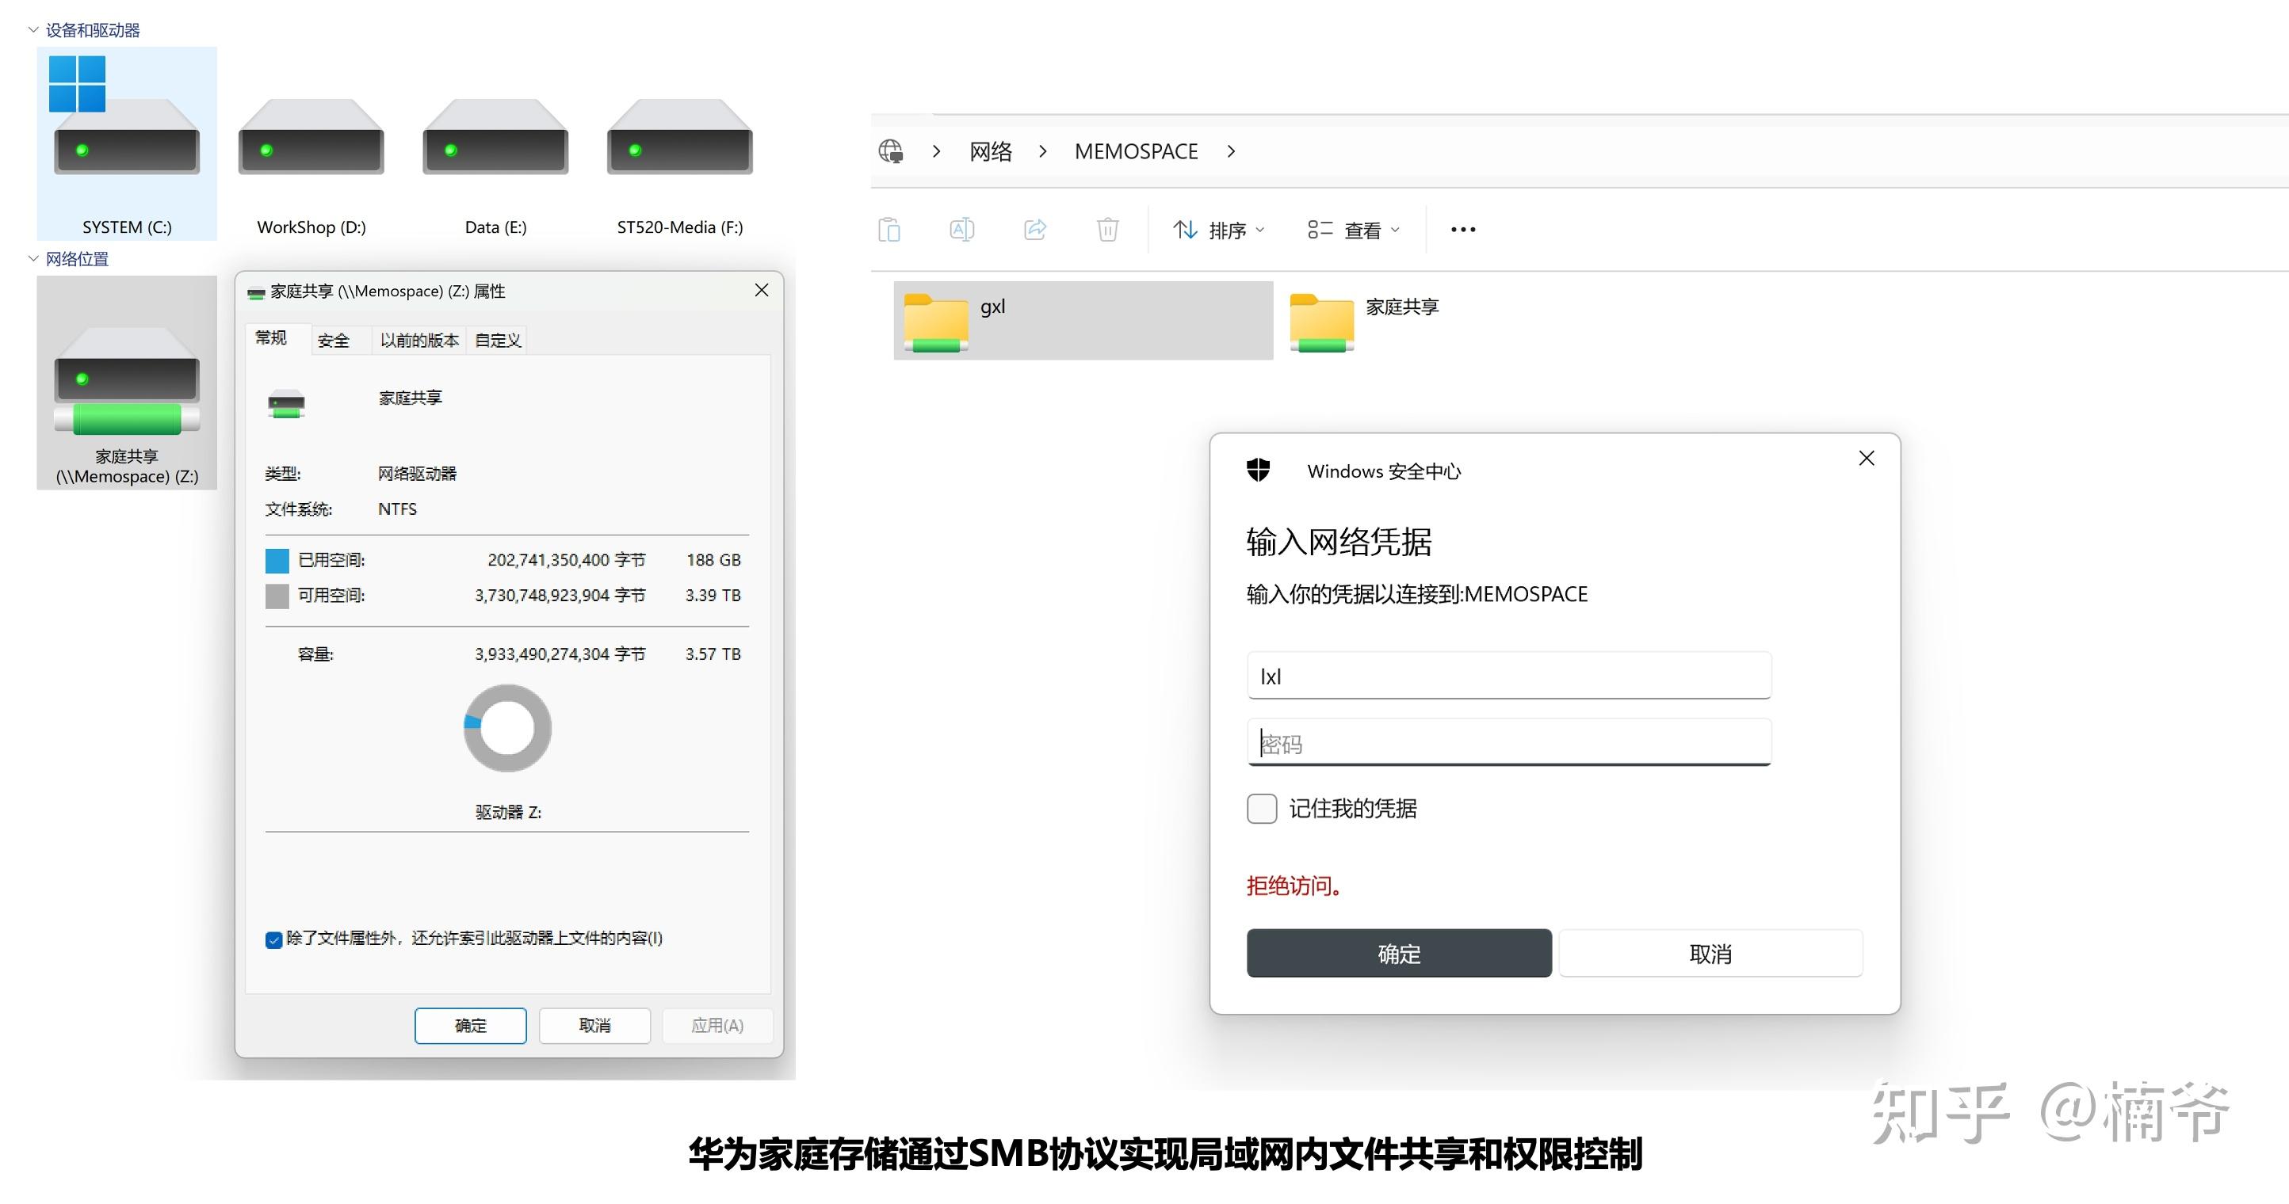
Task: Switch to the 安全 tab
Action: [x=333, y=340]
